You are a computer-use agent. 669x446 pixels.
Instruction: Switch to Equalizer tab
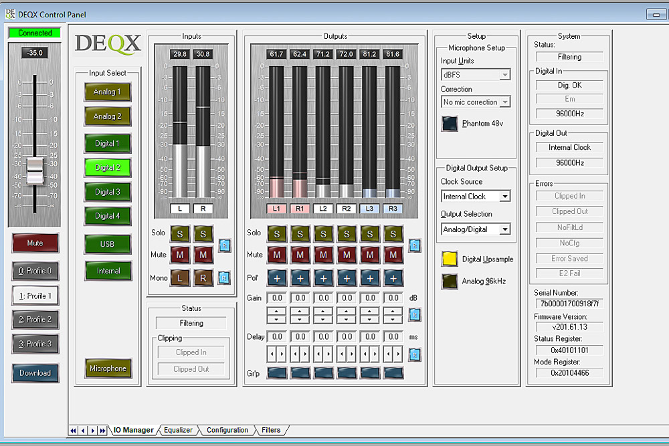pyautogui.click(x=178, y=430)
